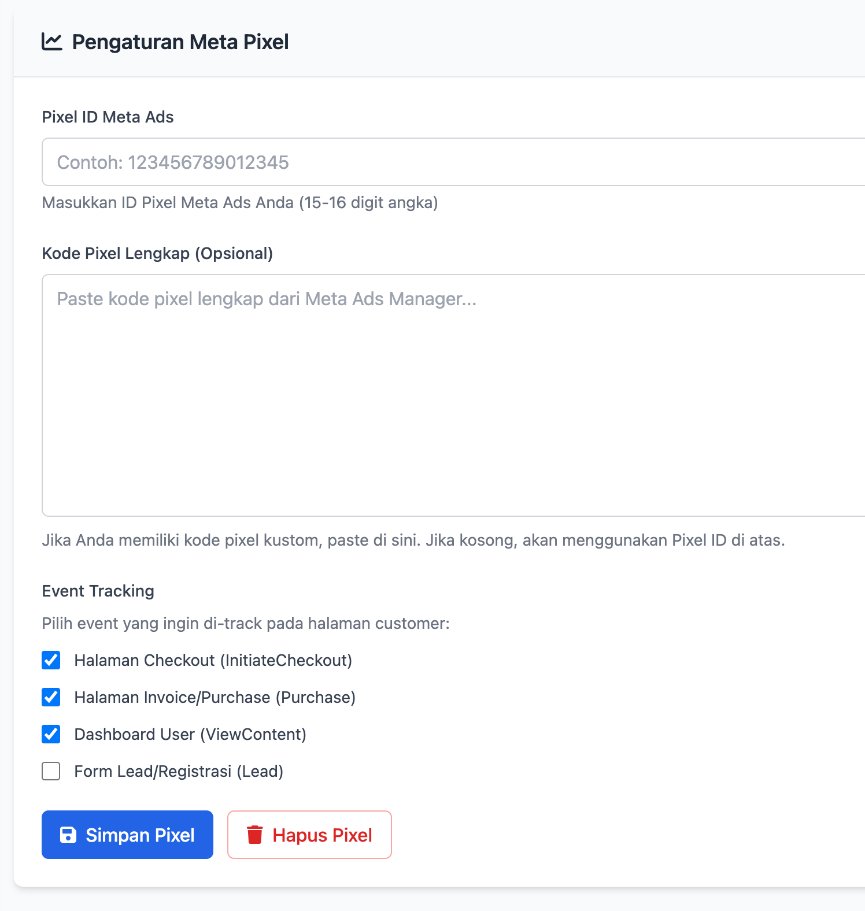
Task: Disable the Halaman Invoice/Purchase checkbox
Action: pyautogui.click(x=51, y=697)
